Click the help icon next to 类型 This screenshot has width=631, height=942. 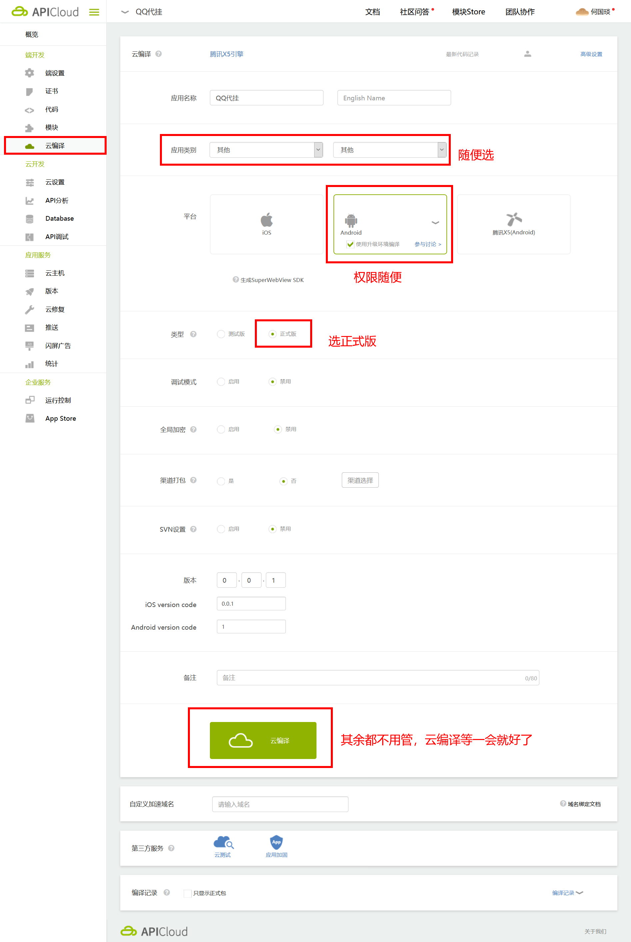[193, 334]
